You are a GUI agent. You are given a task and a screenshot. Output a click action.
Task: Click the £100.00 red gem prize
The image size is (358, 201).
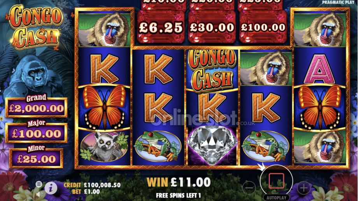(x=263, y=27)
